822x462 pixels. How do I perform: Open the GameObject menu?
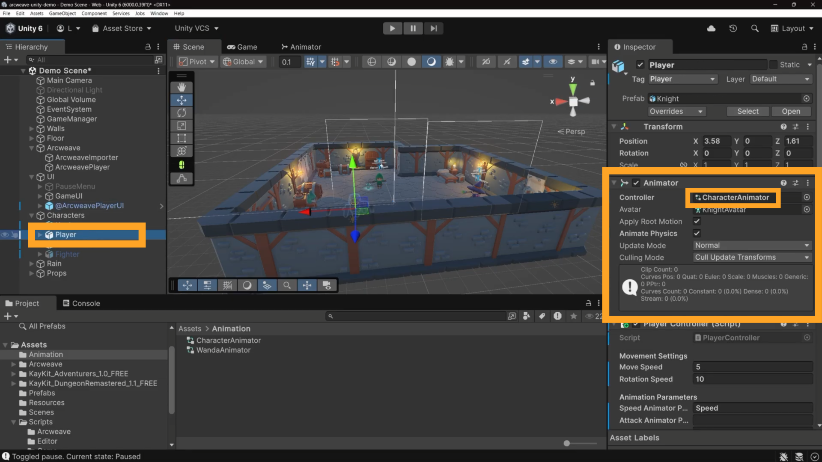[x=63, y=13]
